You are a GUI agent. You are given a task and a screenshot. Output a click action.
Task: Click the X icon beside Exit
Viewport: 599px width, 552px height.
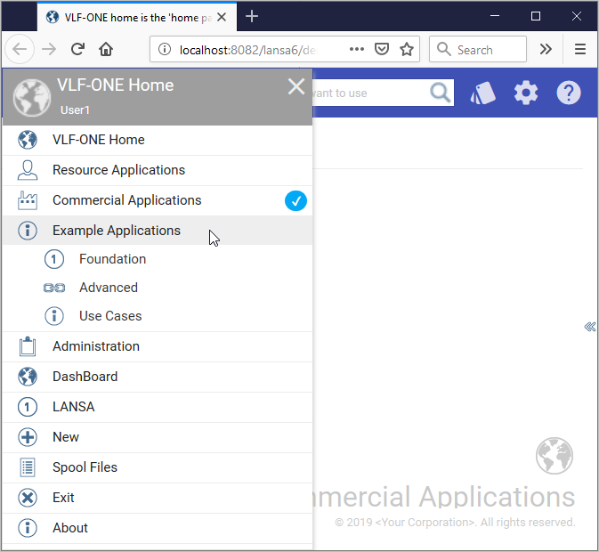click(28, 498)
